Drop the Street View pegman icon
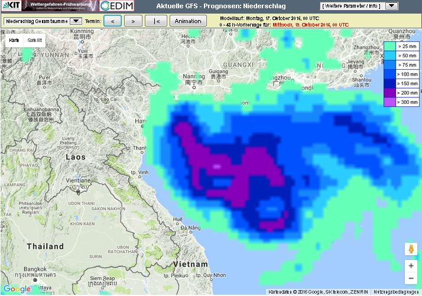 coord(411,249)
